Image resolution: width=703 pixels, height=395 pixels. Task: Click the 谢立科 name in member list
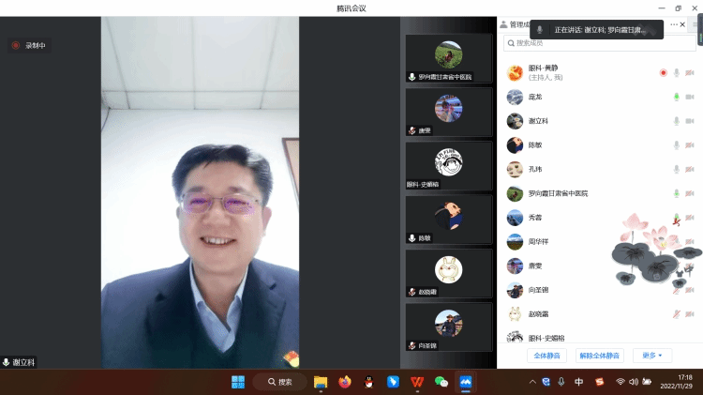[538, 121]
